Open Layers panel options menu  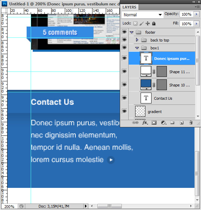coord(197,7)
